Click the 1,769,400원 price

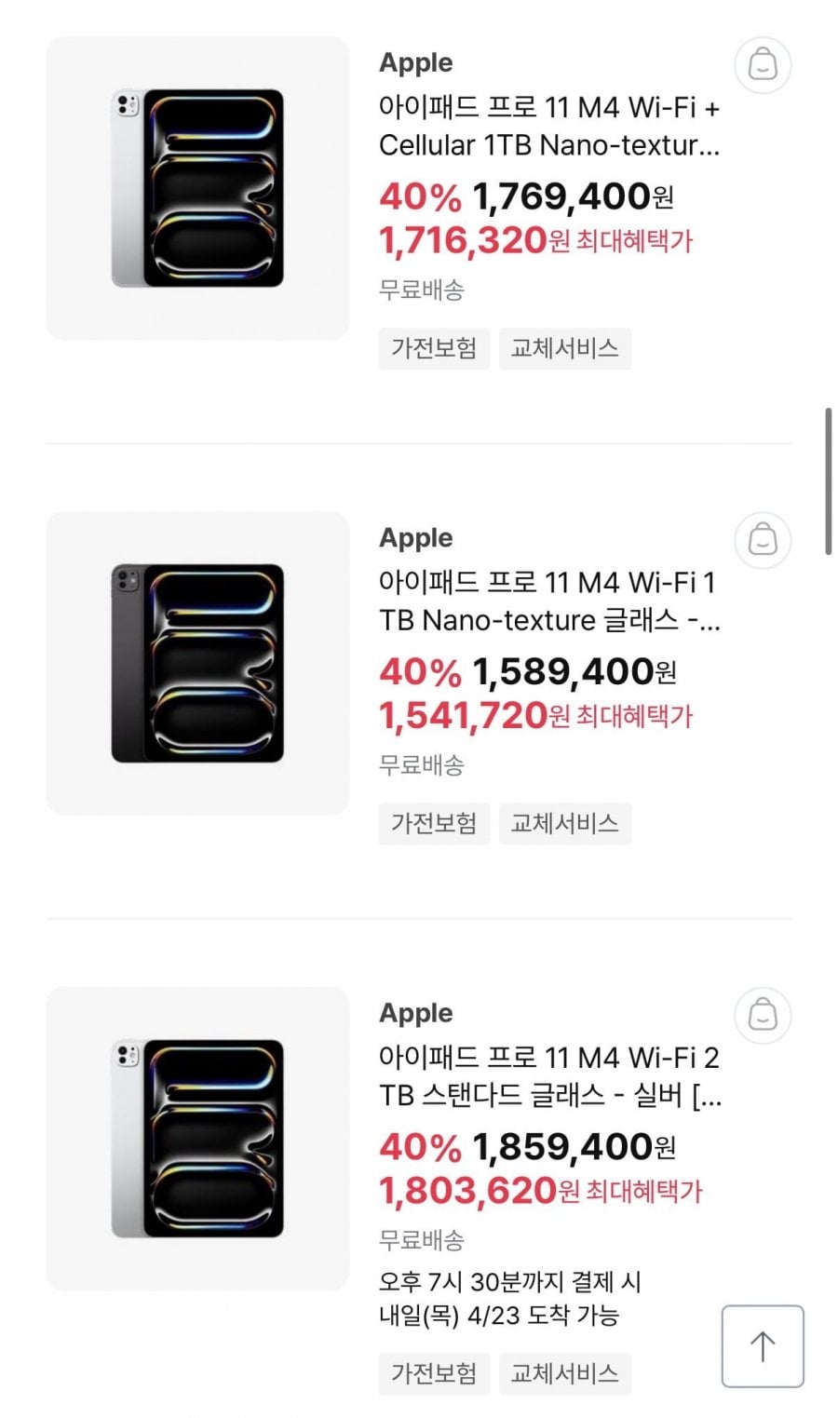(573, 196)
